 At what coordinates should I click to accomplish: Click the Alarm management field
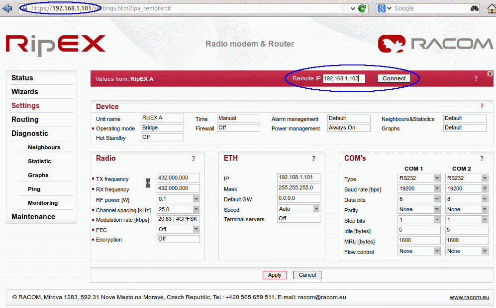pos(349,118)
